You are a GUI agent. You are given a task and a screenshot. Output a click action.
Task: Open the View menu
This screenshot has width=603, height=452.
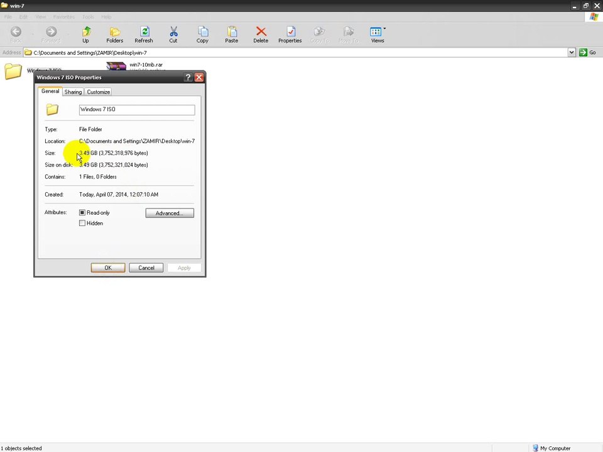tap(40, 17)
